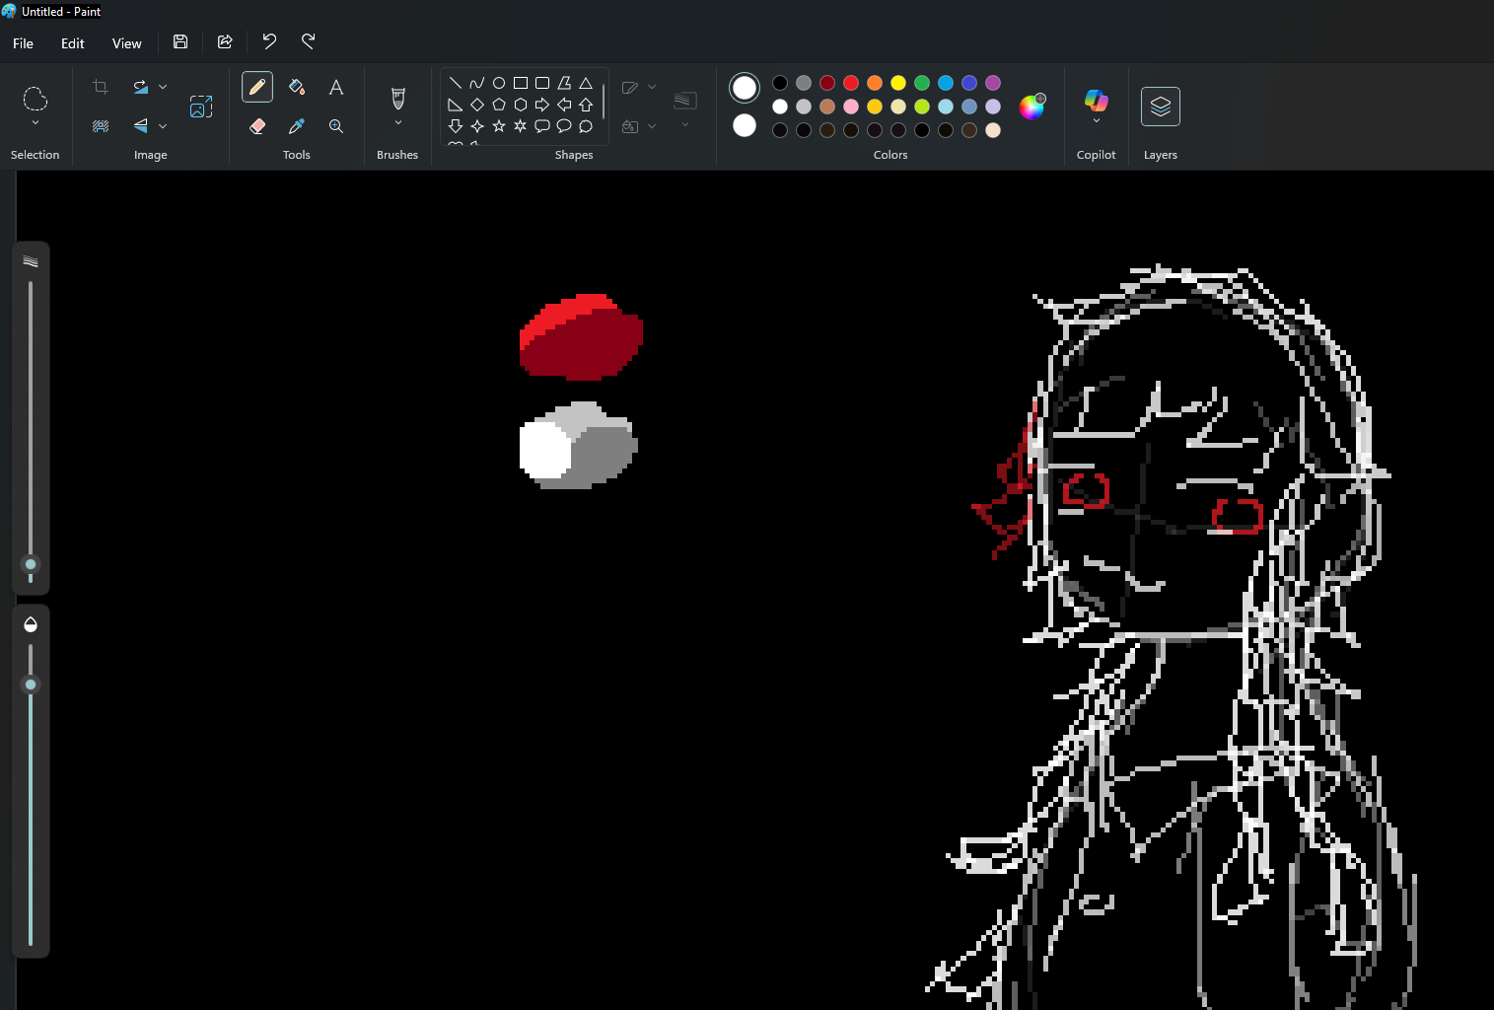Pick the indigo blue color swatch
1494x1010 pixels.
coord(969,83)
